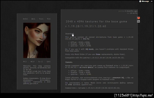Open the 'режимом HQ' link
The width and height of the screenshot is (154, 98).
click(118, 78)
